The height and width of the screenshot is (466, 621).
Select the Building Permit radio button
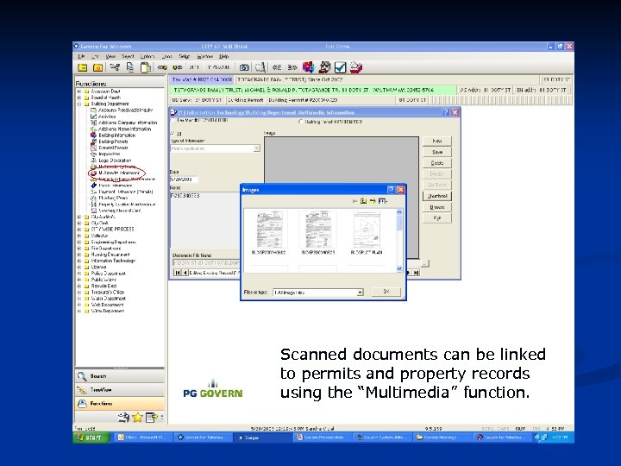[301, 122]
